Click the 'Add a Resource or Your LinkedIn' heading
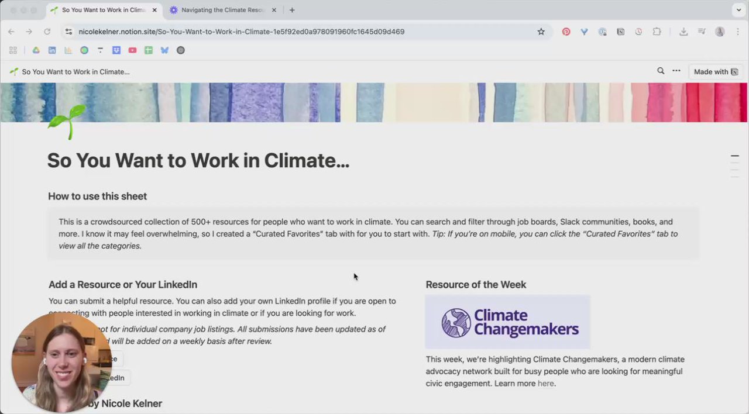749x414 pixels. click(123, 285)
